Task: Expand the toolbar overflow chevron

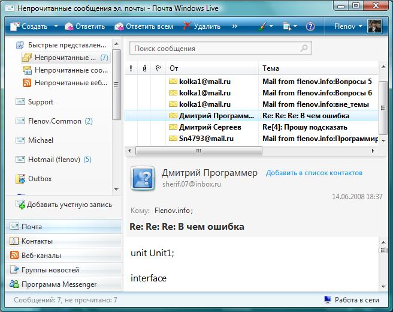Action: [235, 26]
